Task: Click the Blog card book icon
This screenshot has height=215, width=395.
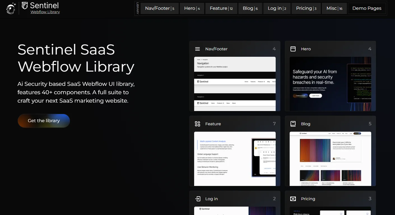Action: coord(293,124)
